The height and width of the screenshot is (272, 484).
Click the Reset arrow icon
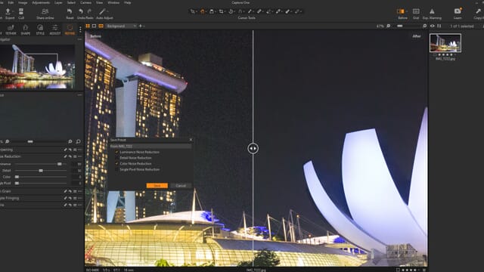70,12
